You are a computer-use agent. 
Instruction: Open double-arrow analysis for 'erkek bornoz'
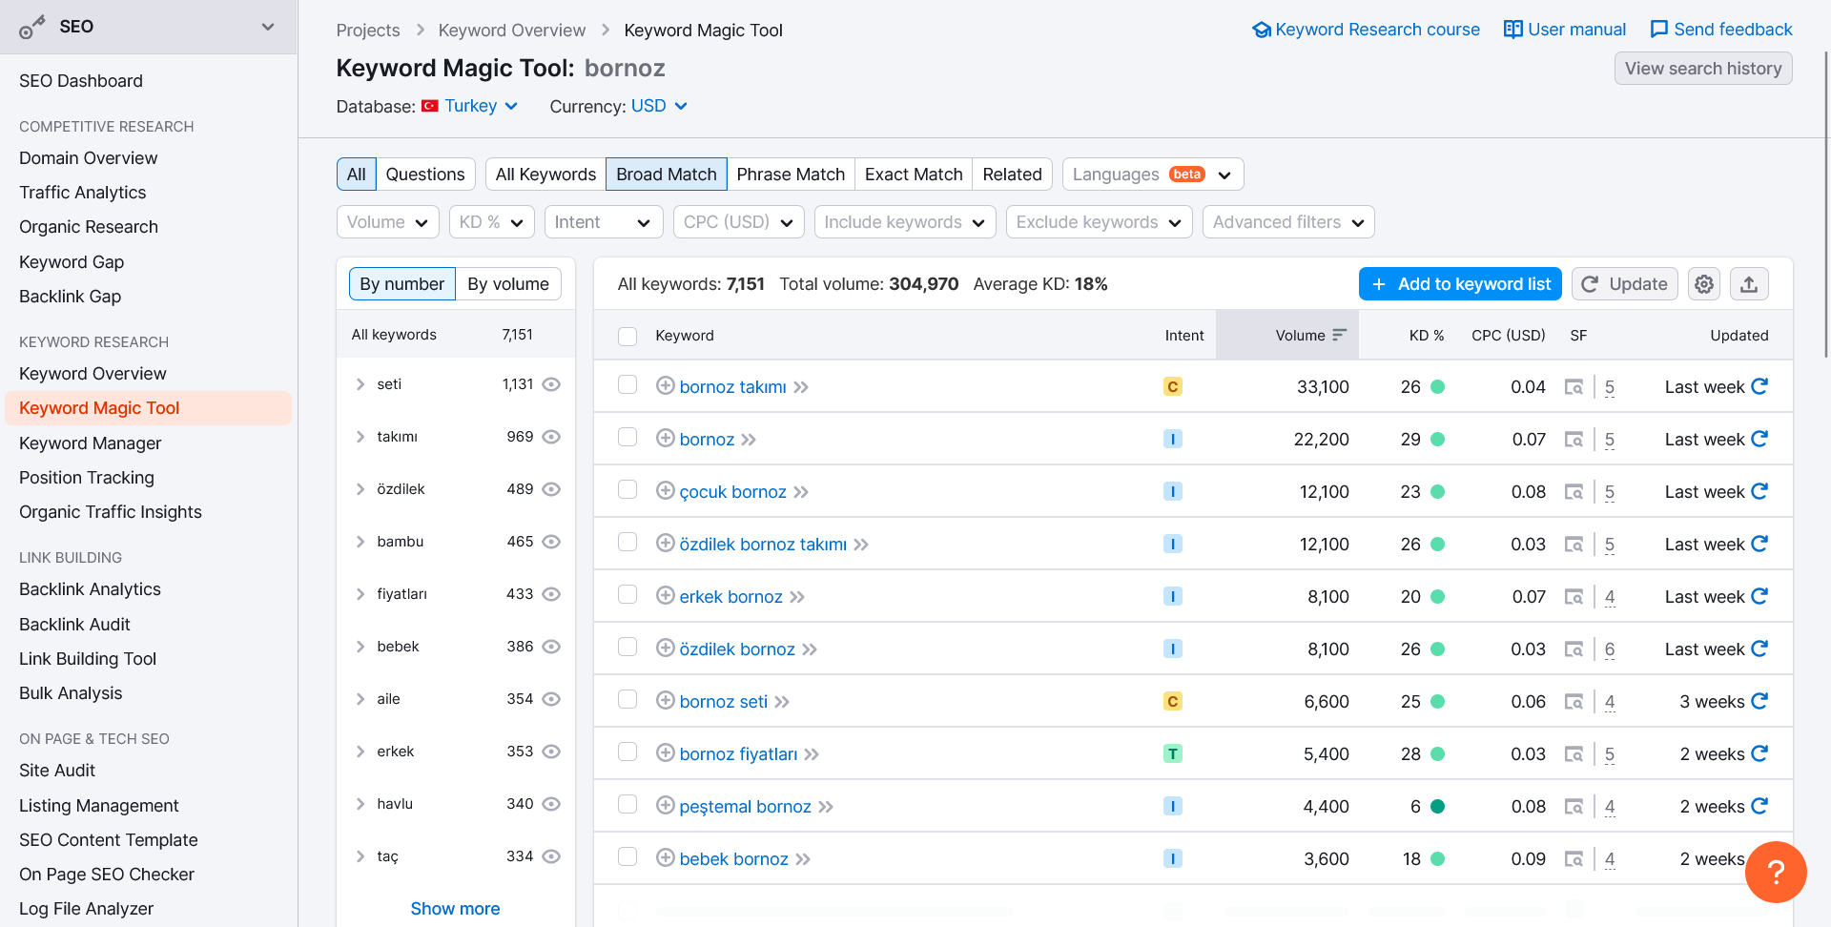[797, 597]
